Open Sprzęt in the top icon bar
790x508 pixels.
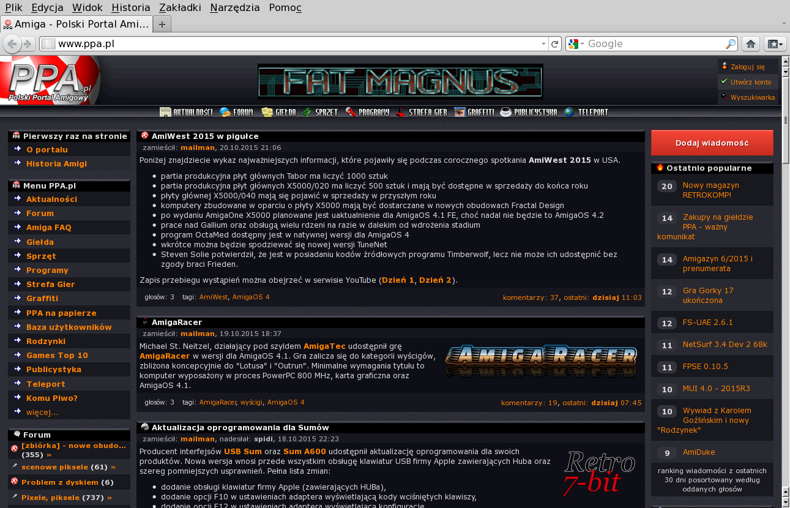pyautogui.click(x=321, y=112)
